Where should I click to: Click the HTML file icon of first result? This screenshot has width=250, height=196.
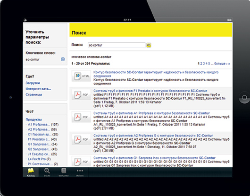pyautogui.click(x=81, y=76)
